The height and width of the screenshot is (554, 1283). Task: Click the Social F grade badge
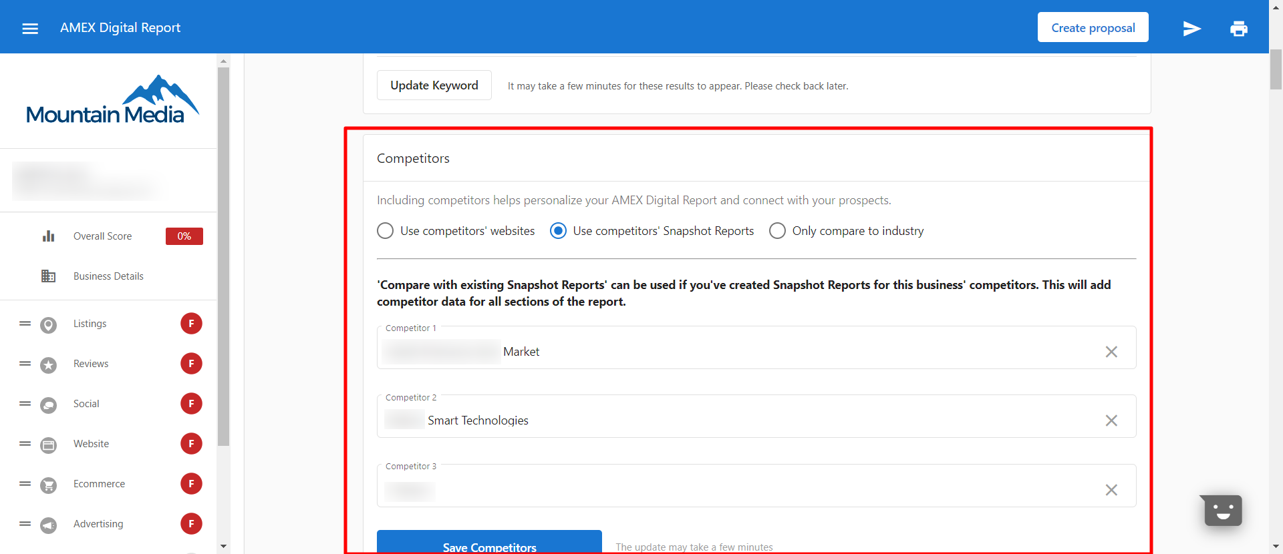coord(191,404)
